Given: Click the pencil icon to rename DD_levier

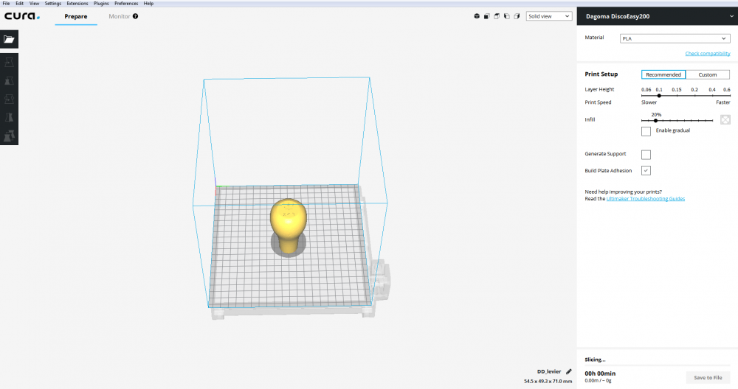Looking at the screenshot, I should [x=568, y=371].
